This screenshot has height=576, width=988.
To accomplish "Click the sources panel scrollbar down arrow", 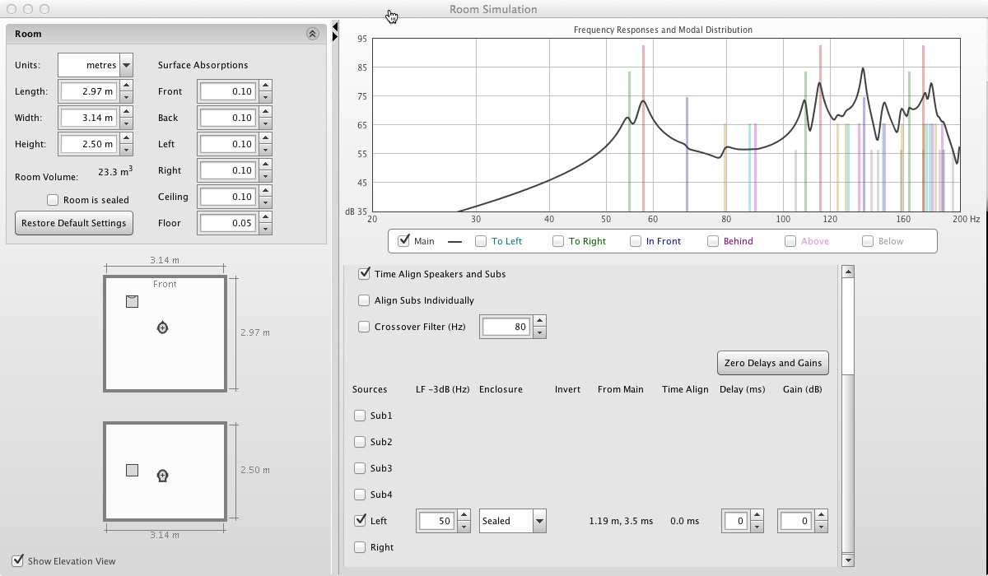I will (x=848, y=560).
